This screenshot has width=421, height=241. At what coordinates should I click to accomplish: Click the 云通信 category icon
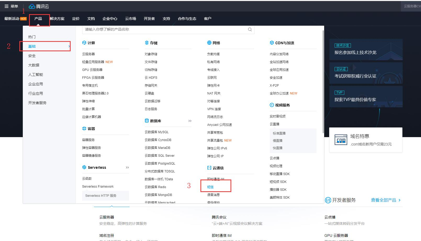tap(209, 168)
